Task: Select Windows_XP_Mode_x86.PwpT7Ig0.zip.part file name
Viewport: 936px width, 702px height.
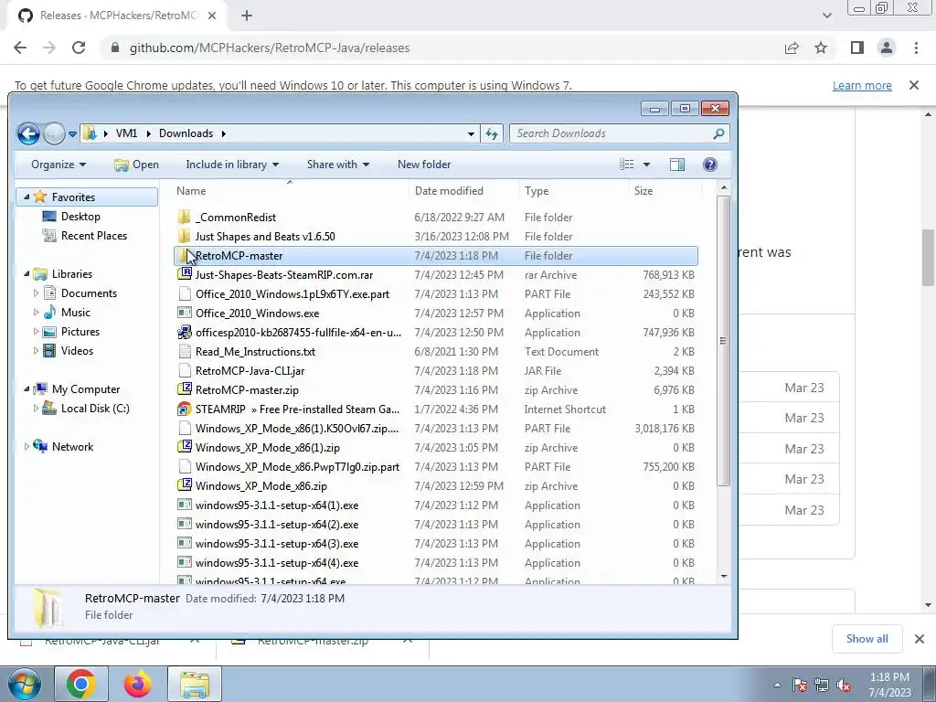Action: (x=297, y=467)
